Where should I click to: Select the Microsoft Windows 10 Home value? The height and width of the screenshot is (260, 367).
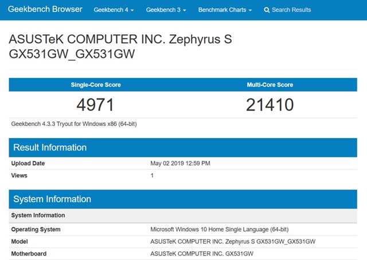pos(219,230)
